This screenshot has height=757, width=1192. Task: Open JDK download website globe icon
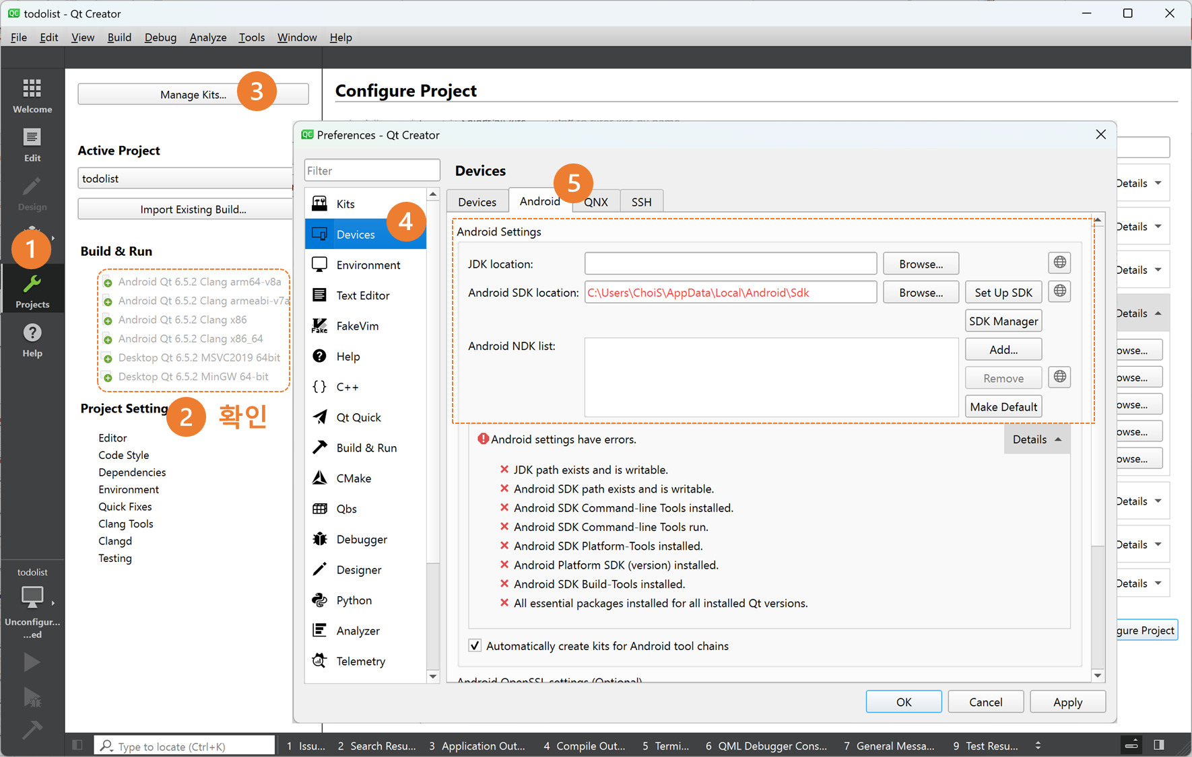1060,262
